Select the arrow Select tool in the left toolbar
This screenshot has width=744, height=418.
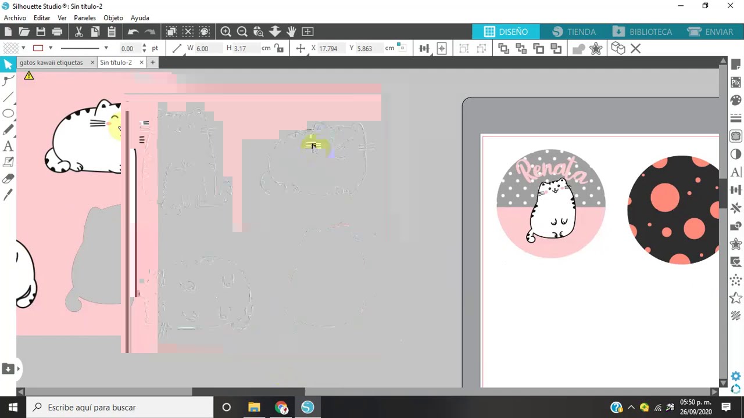click(x=8, y=64)
